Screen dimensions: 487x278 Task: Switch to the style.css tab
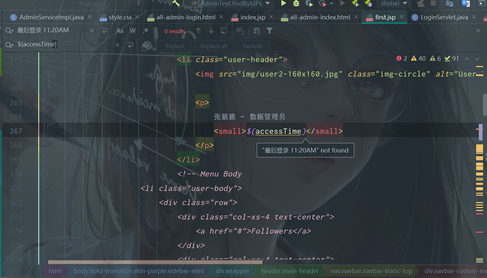click(120, 17)
